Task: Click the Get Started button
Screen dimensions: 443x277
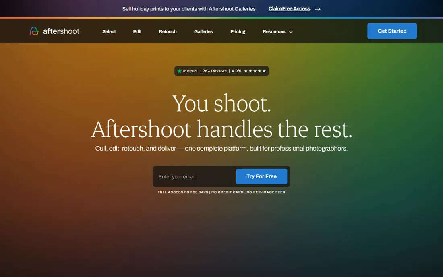Action: pyautogui.click(x=392, y=31)
